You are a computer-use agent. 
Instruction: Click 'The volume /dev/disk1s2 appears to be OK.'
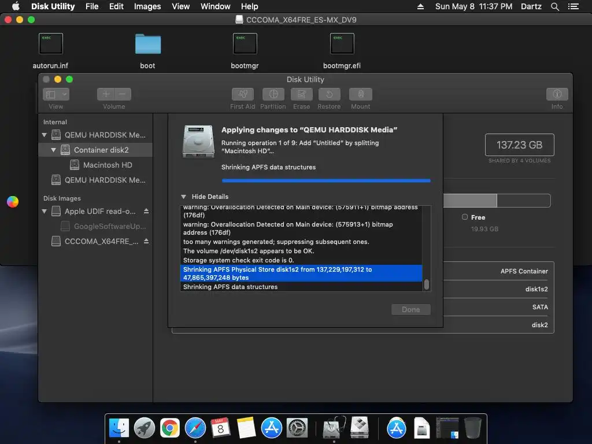click(249, 251)
